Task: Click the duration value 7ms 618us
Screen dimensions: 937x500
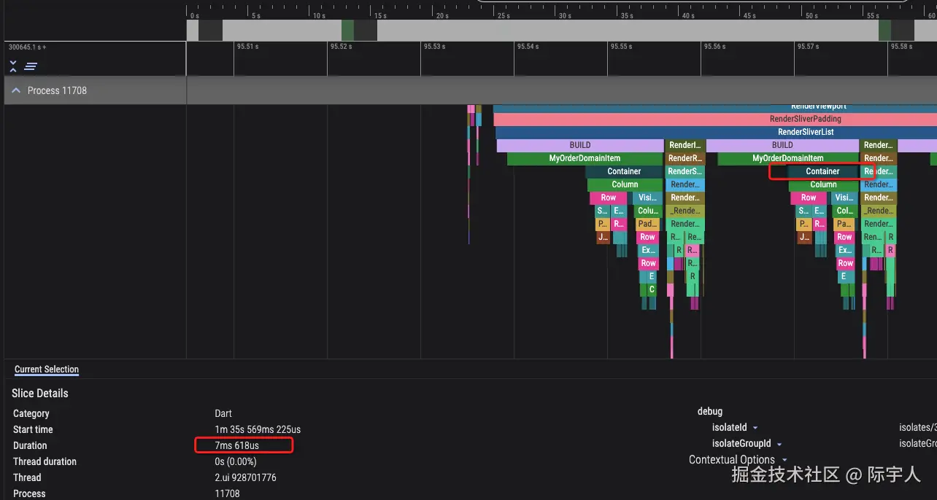Action: coord(236,445)
